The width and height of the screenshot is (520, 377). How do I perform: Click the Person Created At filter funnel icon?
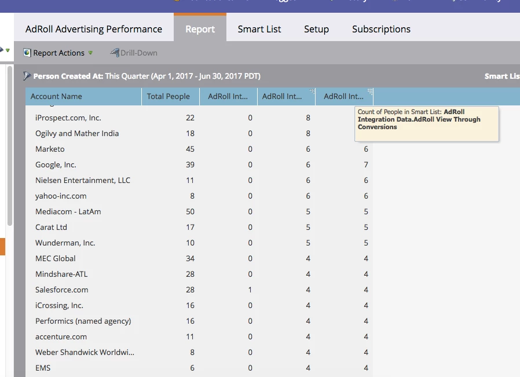point(27,76)
